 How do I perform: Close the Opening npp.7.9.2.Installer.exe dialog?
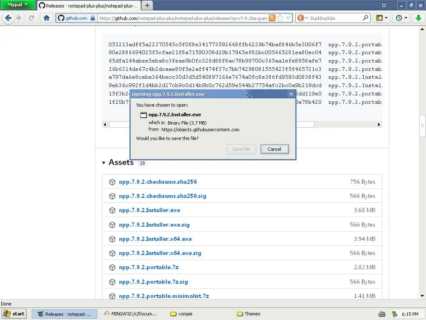pyautogui.click(x=291, y=94)
